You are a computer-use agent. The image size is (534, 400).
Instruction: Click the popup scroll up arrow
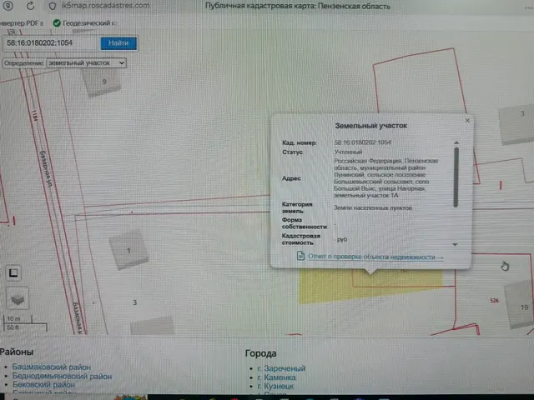pos(456,142)
